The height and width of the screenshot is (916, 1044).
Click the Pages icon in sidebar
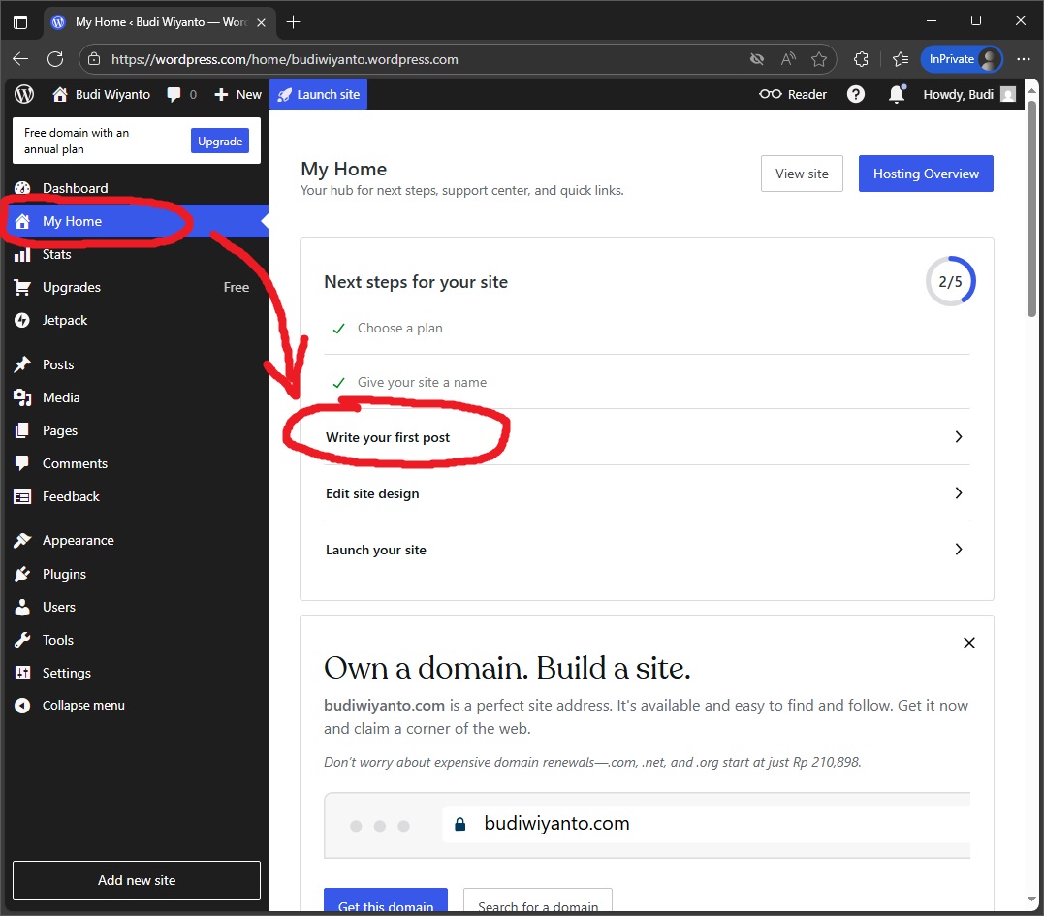(x=22, y=430)
